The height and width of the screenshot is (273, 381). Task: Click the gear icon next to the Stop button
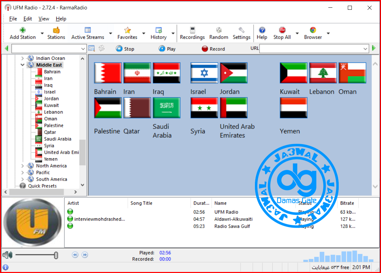click(102, 48)
